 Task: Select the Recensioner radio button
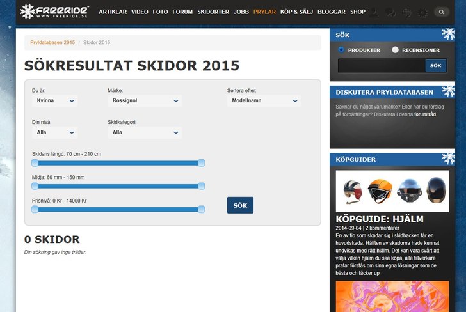(395, 50)
